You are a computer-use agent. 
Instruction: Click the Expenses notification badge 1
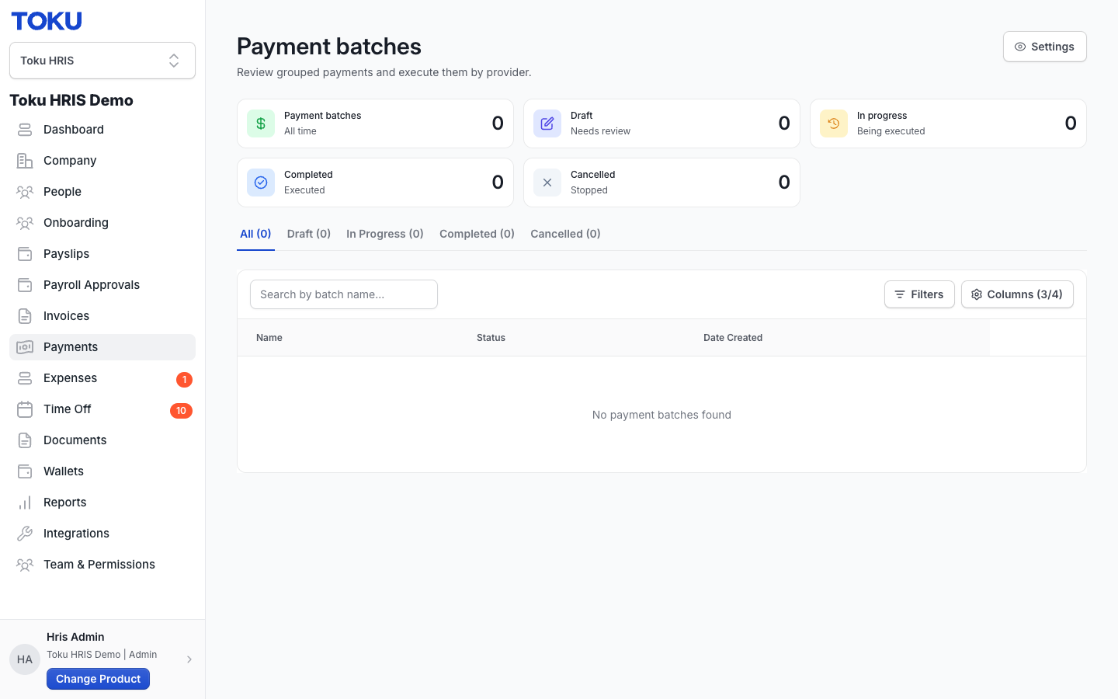[x=184, y=380]
